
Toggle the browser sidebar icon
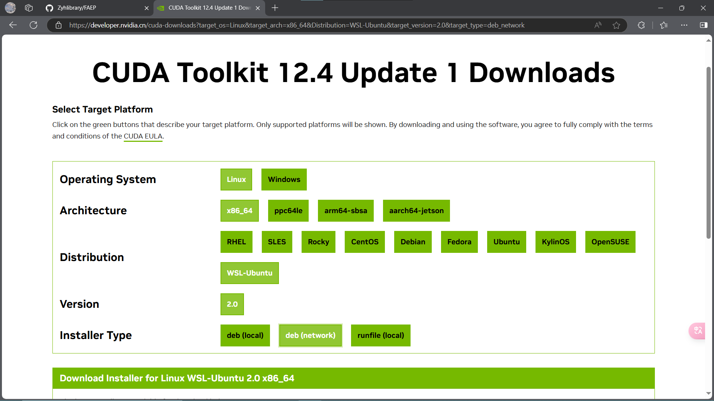coord(704,25)
